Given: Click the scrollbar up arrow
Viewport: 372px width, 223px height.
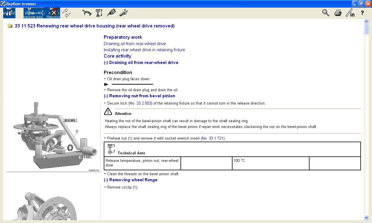Looking at the screenshot, I should [x=366, y=21].
